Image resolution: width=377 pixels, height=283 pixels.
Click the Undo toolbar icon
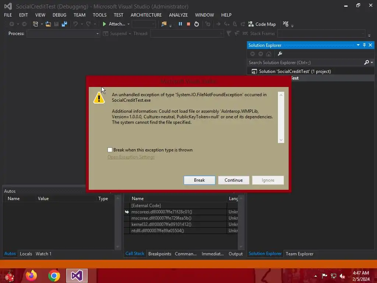point(75,24)
